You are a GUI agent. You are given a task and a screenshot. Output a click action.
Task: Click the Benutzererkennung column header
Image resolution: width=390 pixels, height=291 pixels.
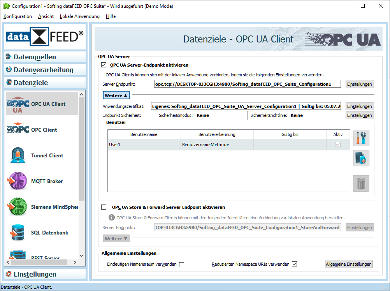click(217, 134)
